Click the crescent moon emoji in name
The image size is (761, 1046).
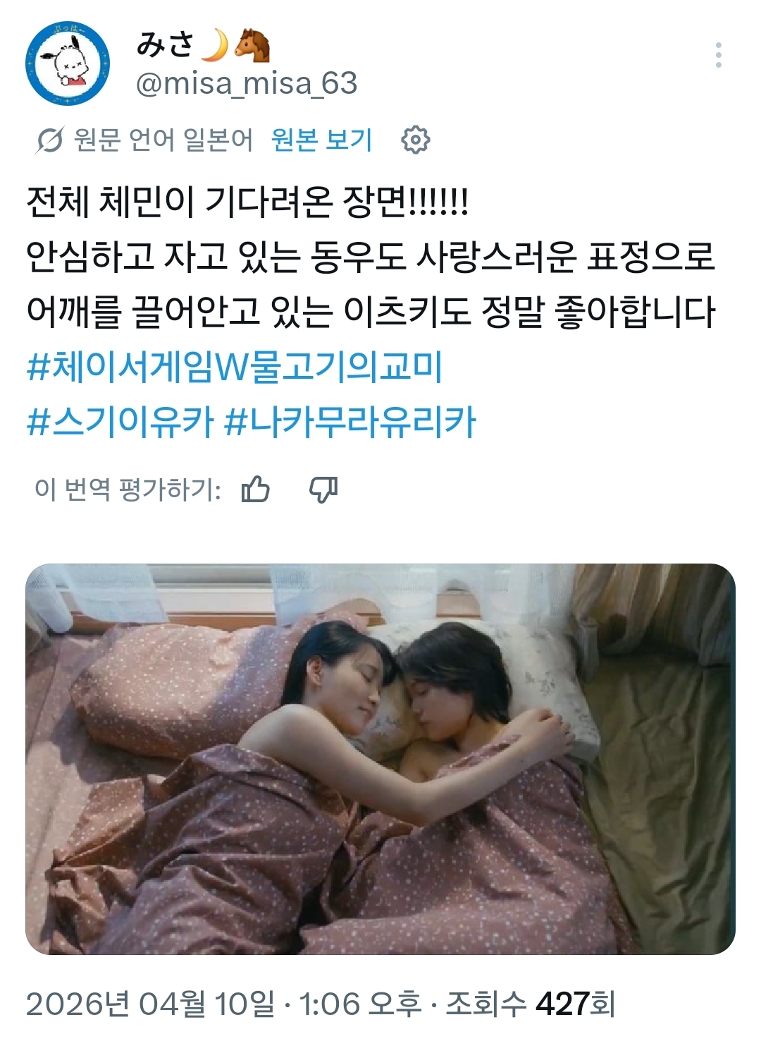216,44
